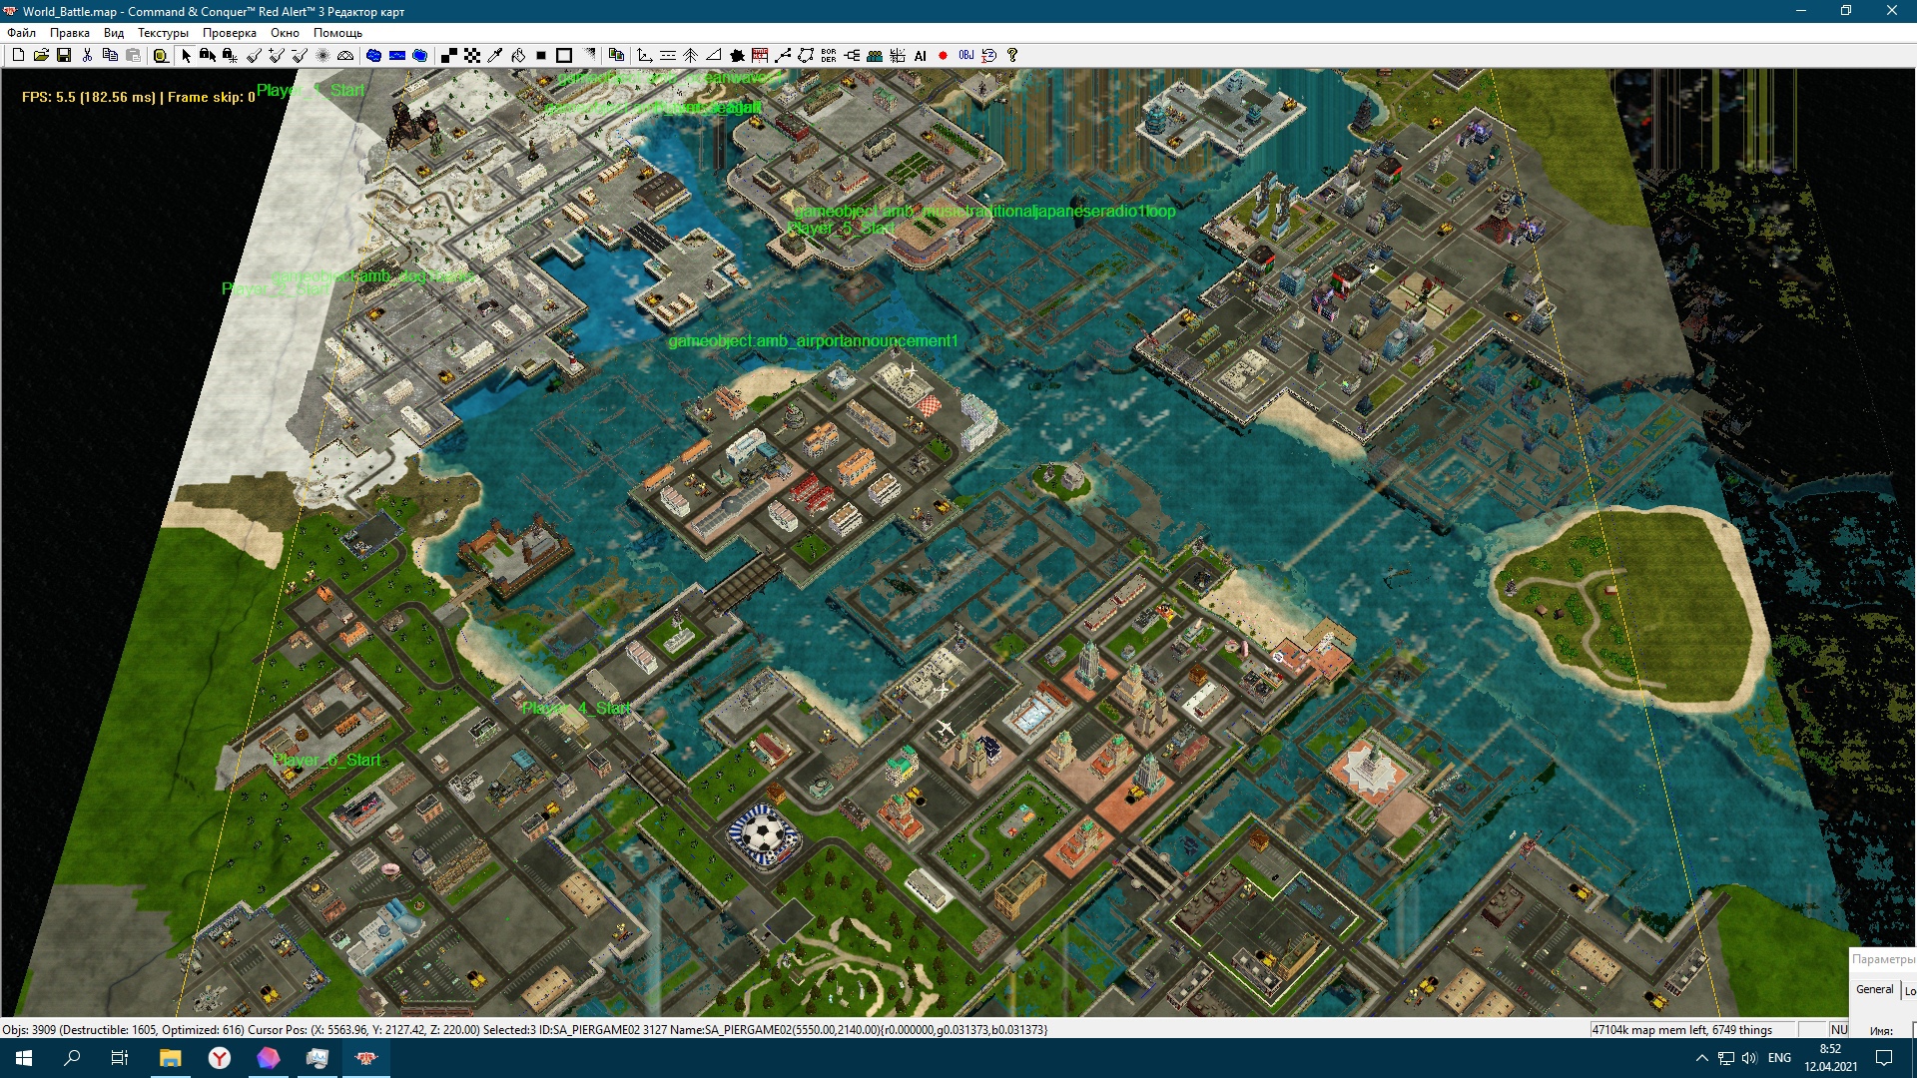Select the lake water tool
The width and height of the screenshot is (1917, 1078).
373,56
